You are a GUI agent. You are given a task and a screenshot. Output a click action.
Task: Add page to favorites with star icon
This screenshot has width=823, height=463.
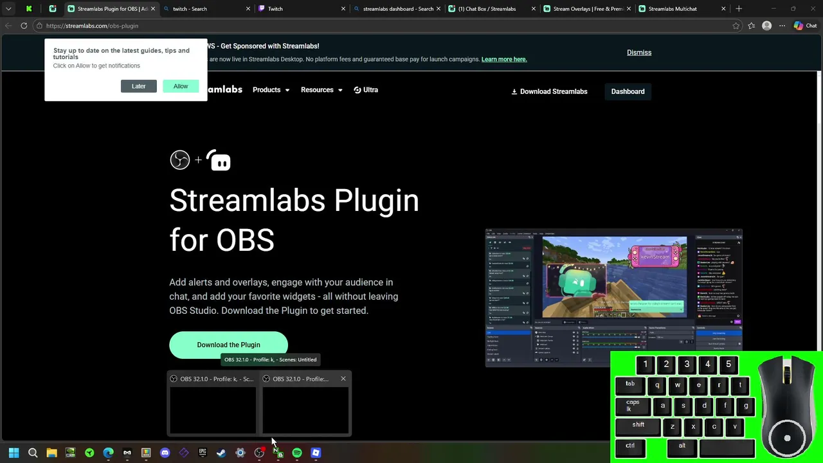736,26
